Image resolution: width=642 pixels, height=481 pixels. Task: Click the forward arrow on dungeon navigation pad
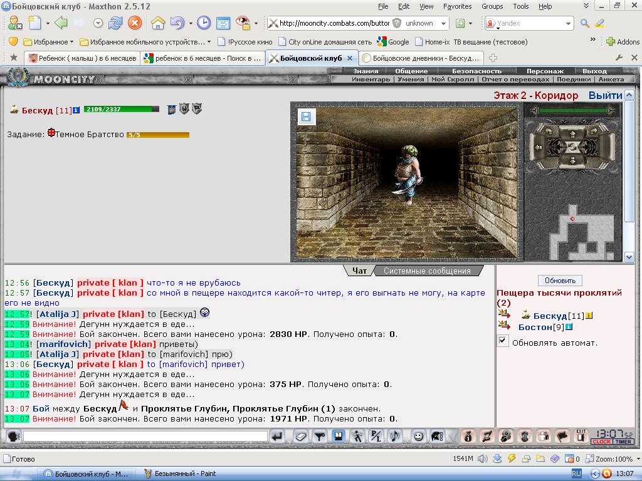pos(572,133)
